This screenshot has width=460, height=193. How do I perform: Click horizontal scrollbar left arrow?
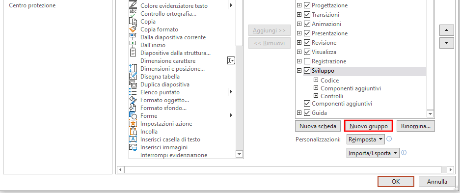coord(120,169)
